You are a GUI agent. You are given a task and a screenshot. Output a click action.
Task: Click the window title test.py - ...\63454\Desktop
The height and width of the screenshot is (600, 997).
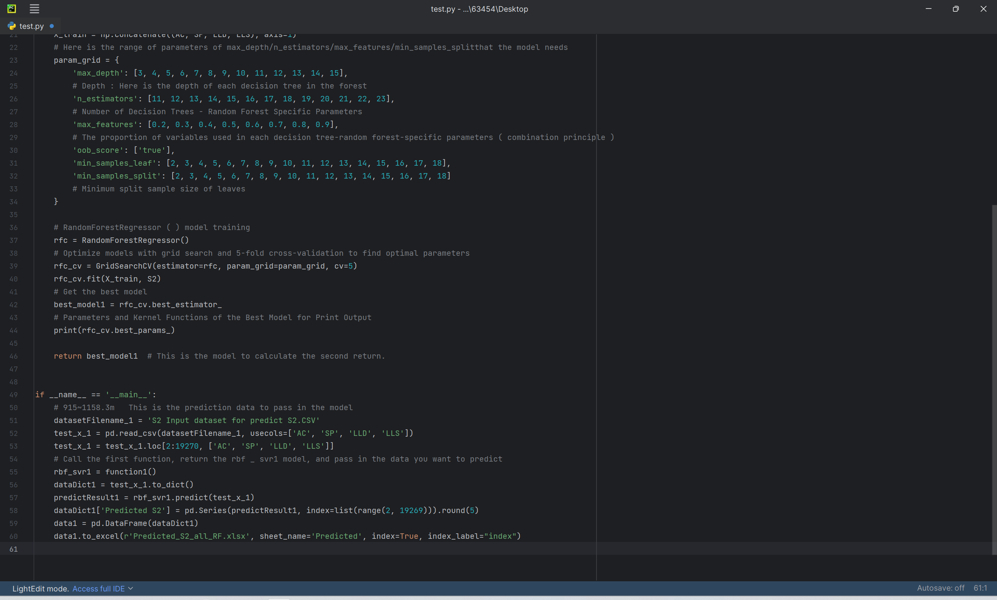click(479, 9)
